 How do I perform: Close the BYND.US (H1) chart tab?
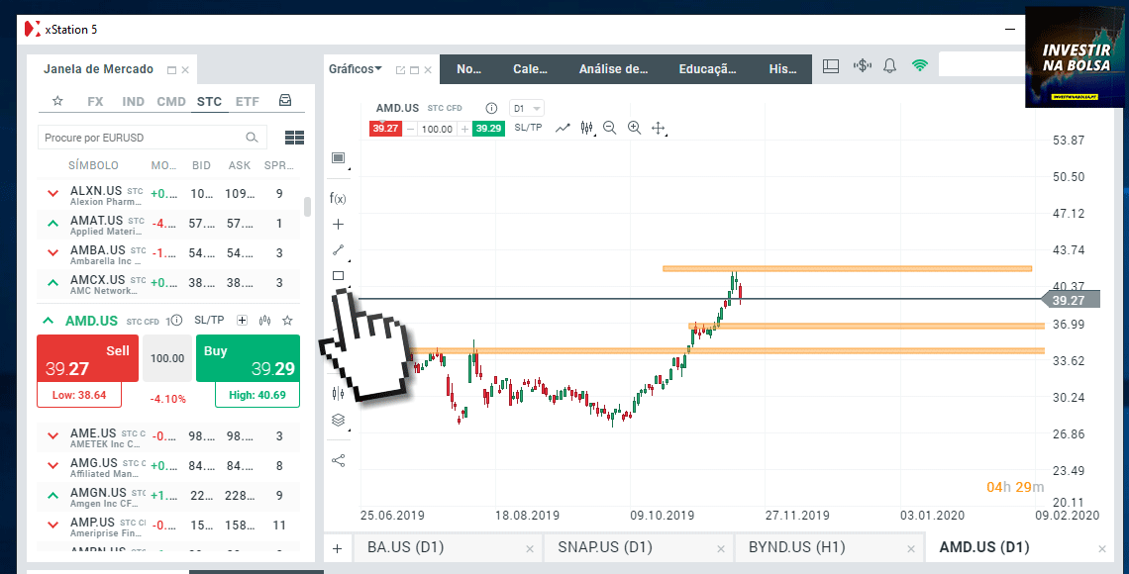pos(911,549)
